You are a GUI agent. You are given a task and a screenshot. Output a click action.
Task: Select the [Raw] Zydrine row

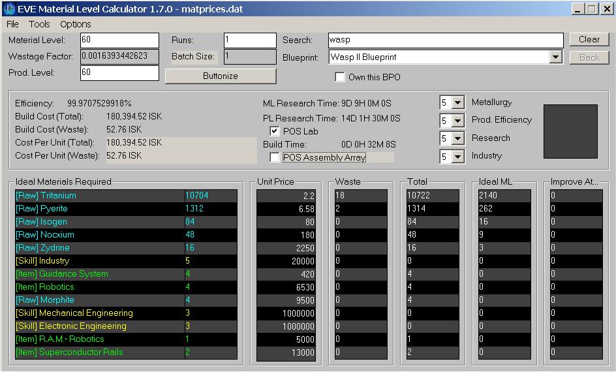pyautogui.click(x=126, y=248)
